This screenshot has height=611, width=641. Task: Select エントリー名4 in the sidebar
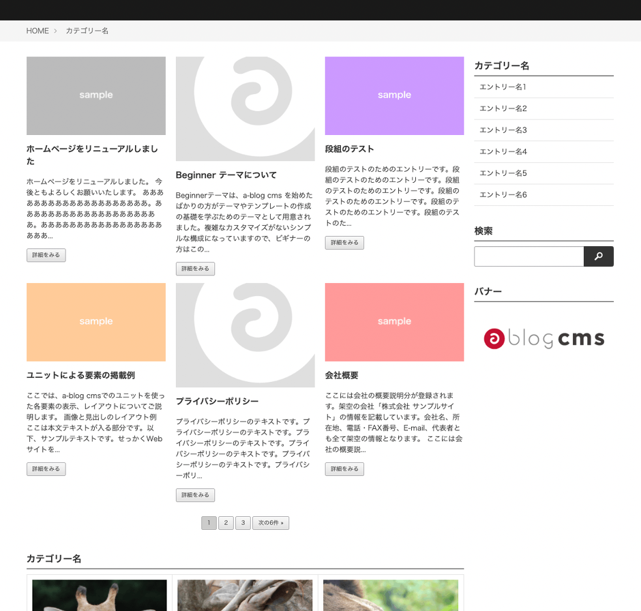point(503,151)
